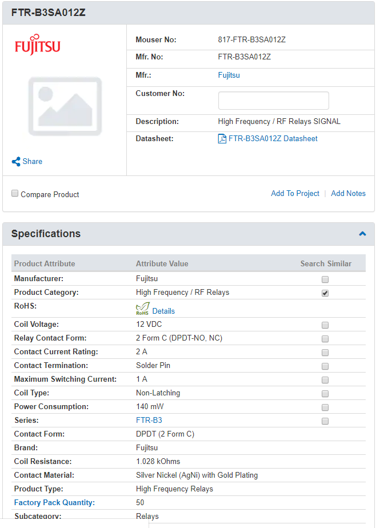Click the Contact Current Rating value 2 A
The image size is (376, 528).
pos(141,351)
